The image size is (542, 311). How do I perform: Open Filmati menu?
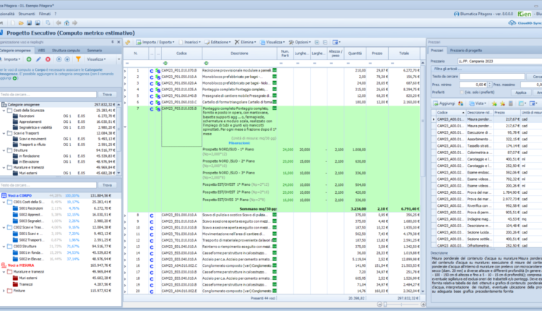coord(45,14)
